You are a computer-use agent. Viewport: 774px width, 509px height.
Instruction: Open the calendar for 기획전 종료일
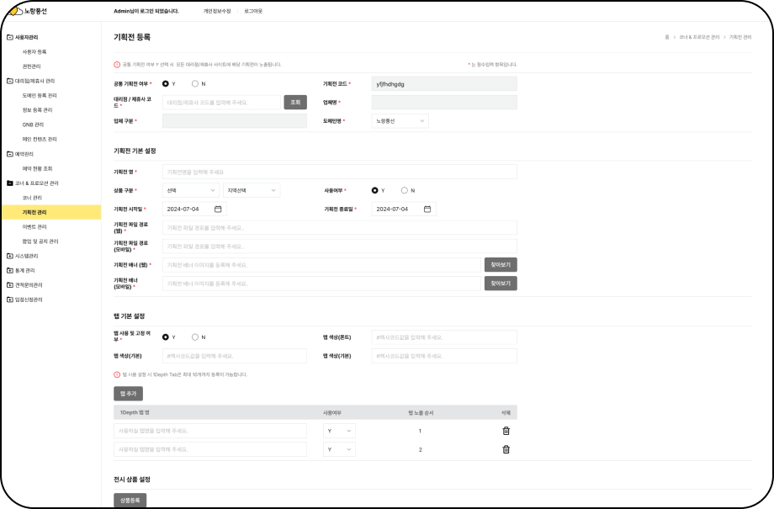coord(427,209)
